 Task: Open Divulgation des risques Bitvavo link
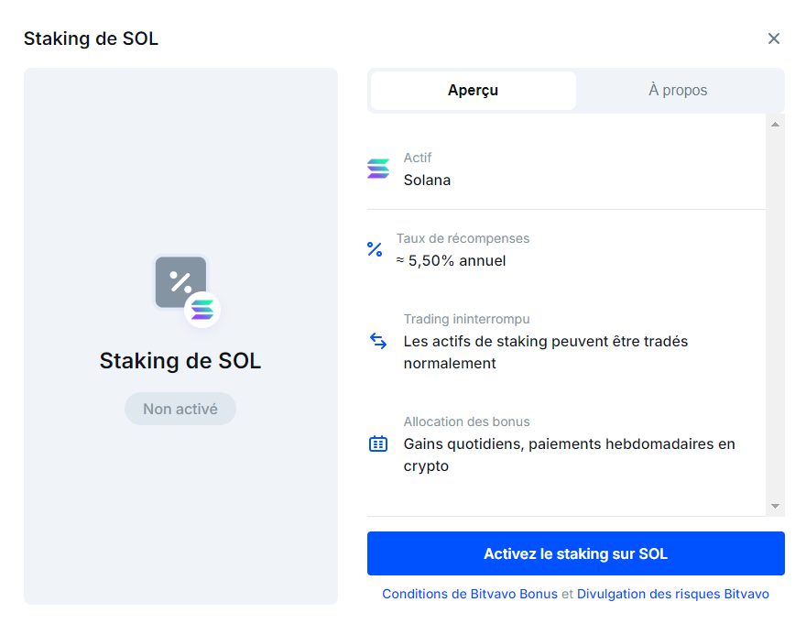[673, 594]
